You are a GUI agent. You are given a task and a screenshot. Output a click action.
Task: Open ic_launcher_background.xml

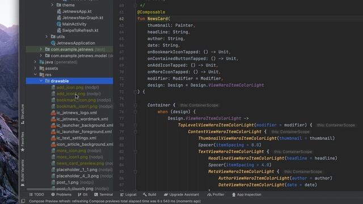[x=85, y=125]
